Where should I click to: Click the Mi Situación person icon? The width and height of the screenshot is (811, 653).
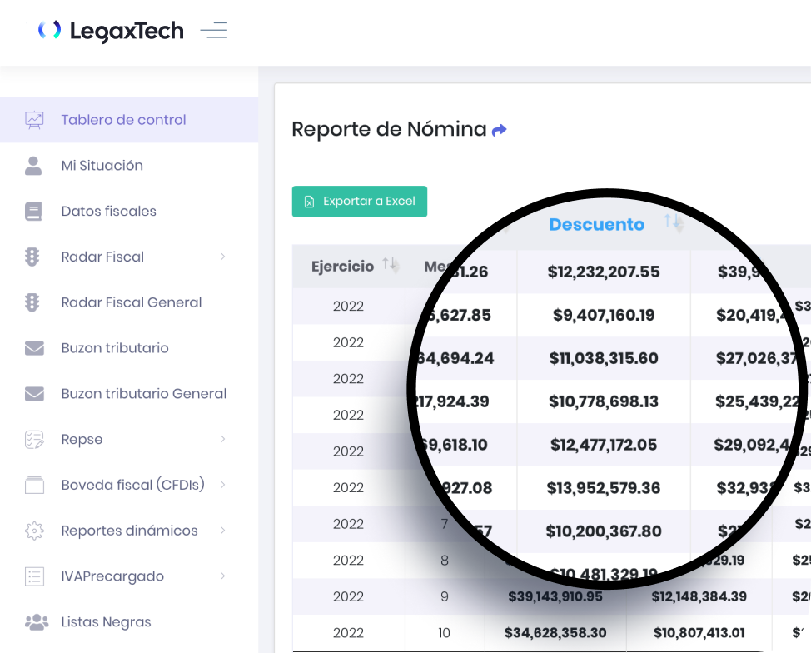pyautogui.click(x=34, y=166)
